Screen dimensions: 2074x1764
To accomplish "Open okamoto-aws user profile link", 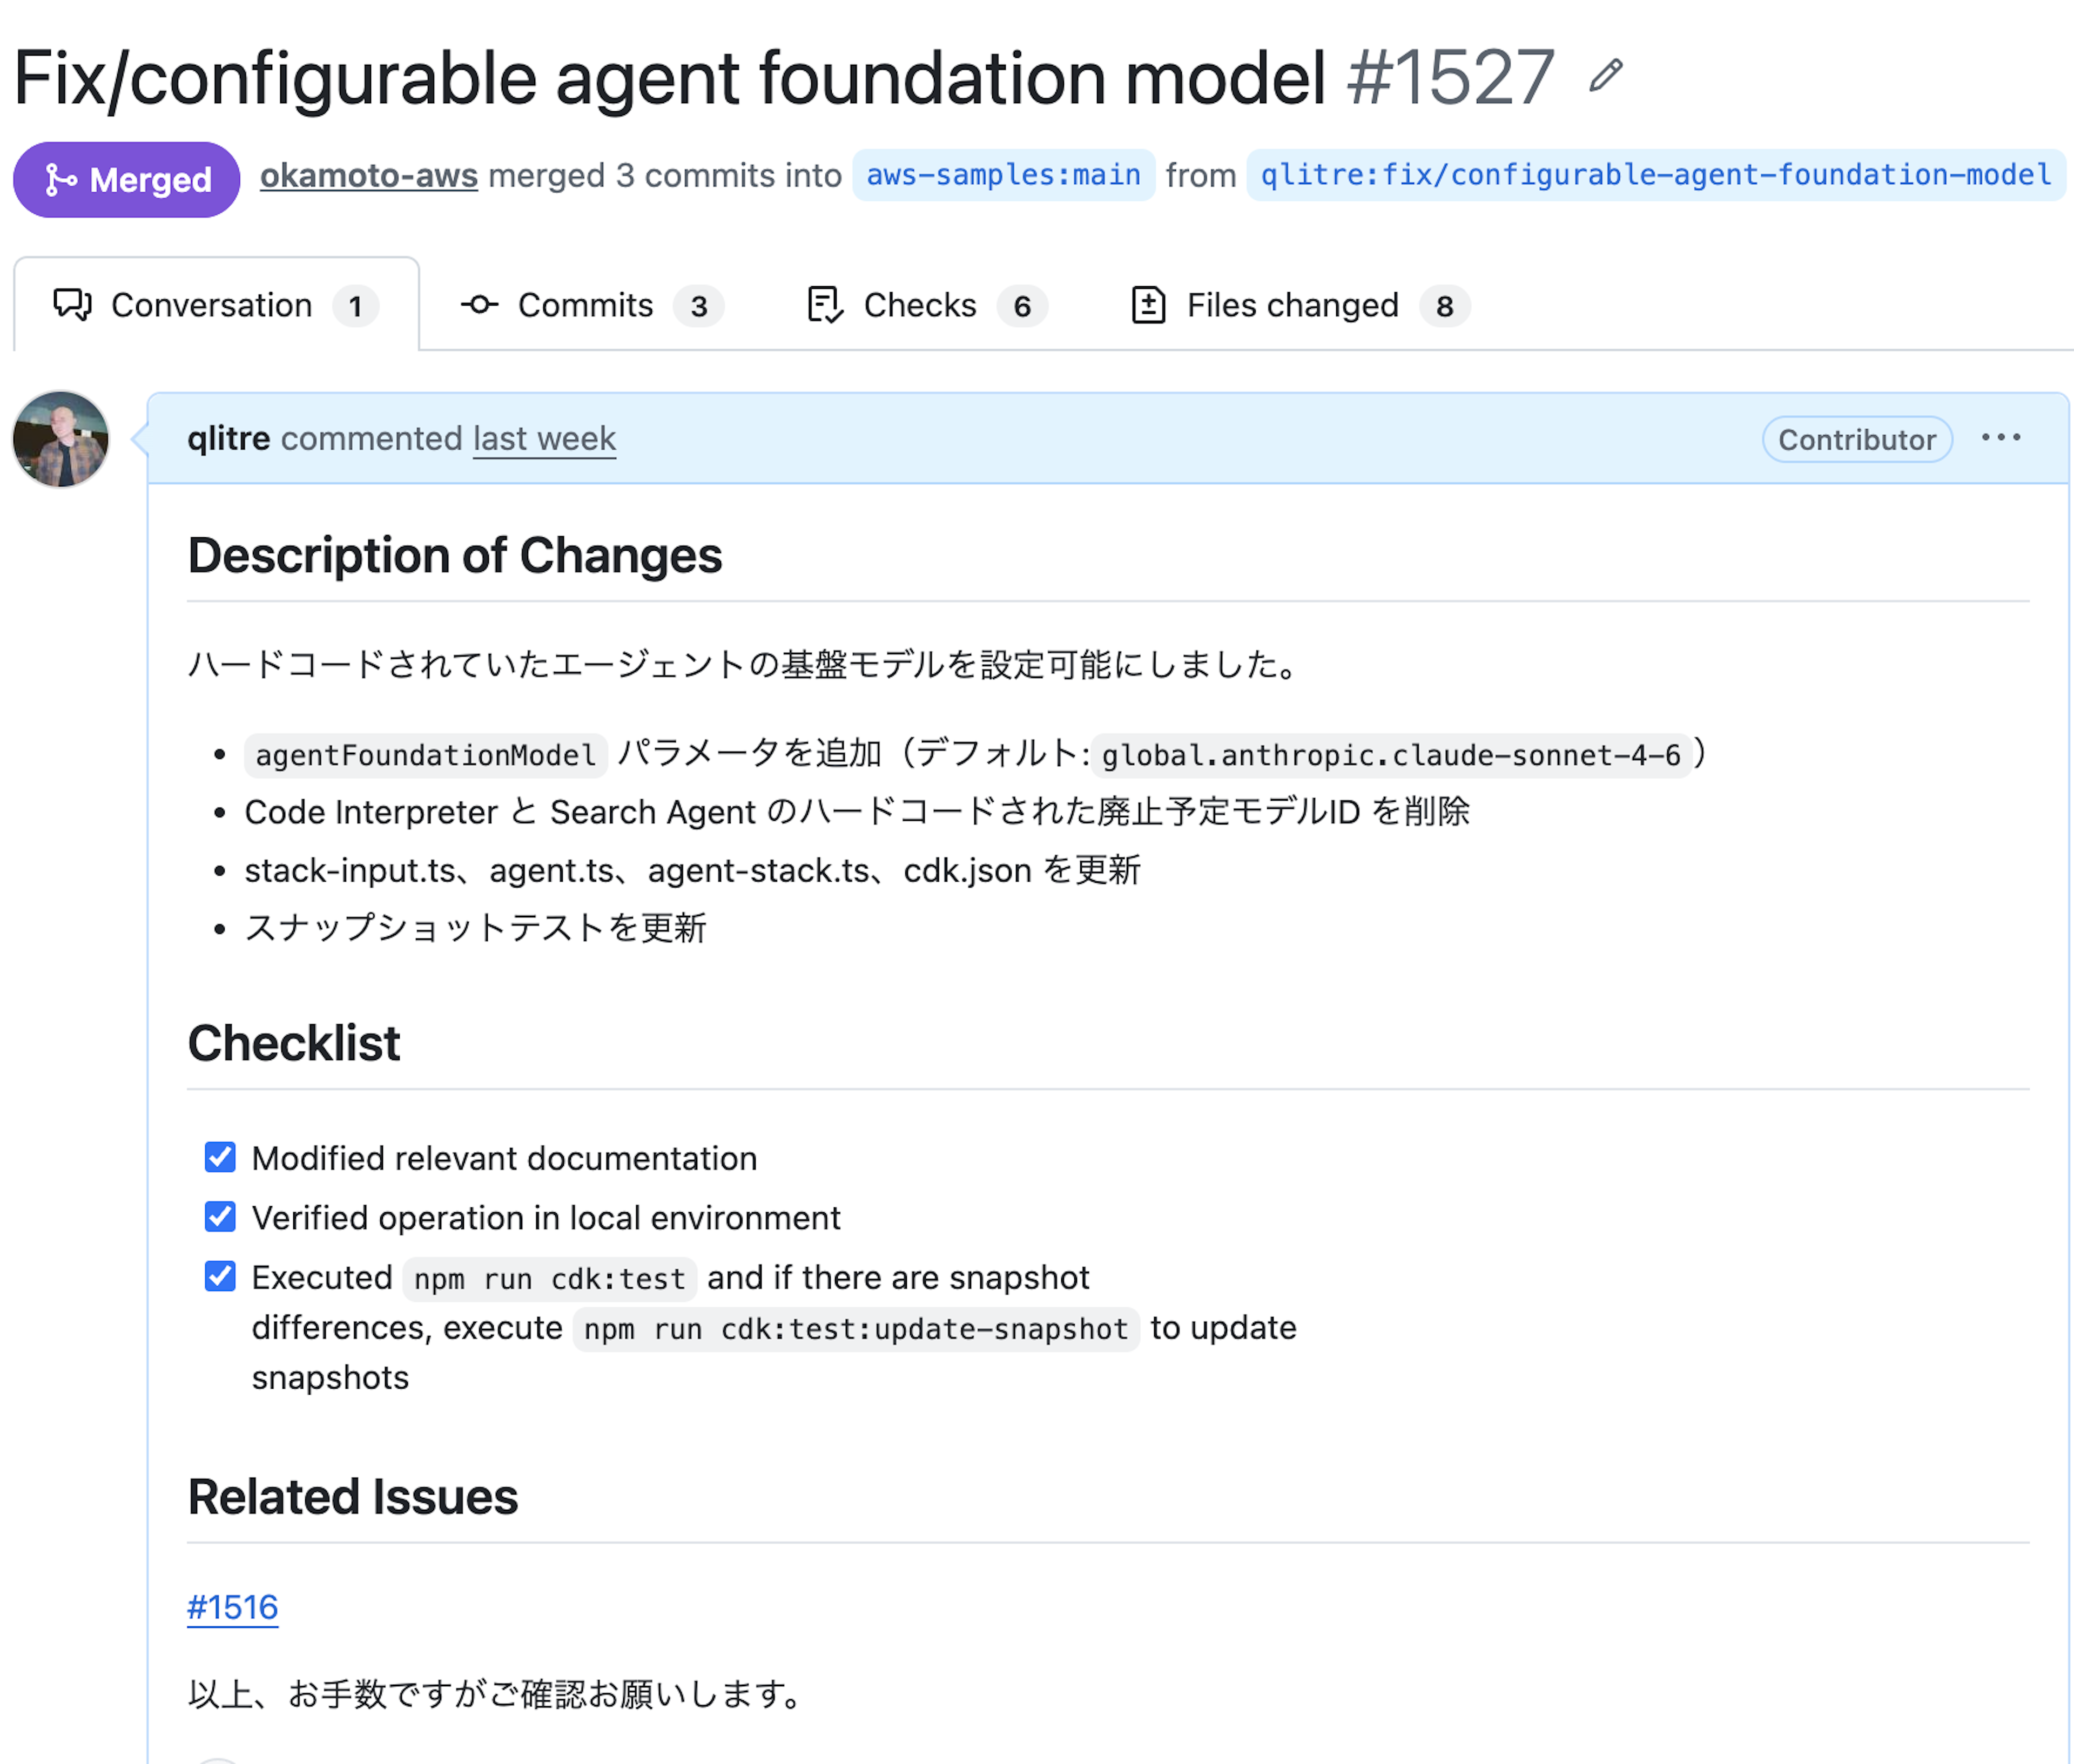I will pyautogui.click(x=368, y=176).
